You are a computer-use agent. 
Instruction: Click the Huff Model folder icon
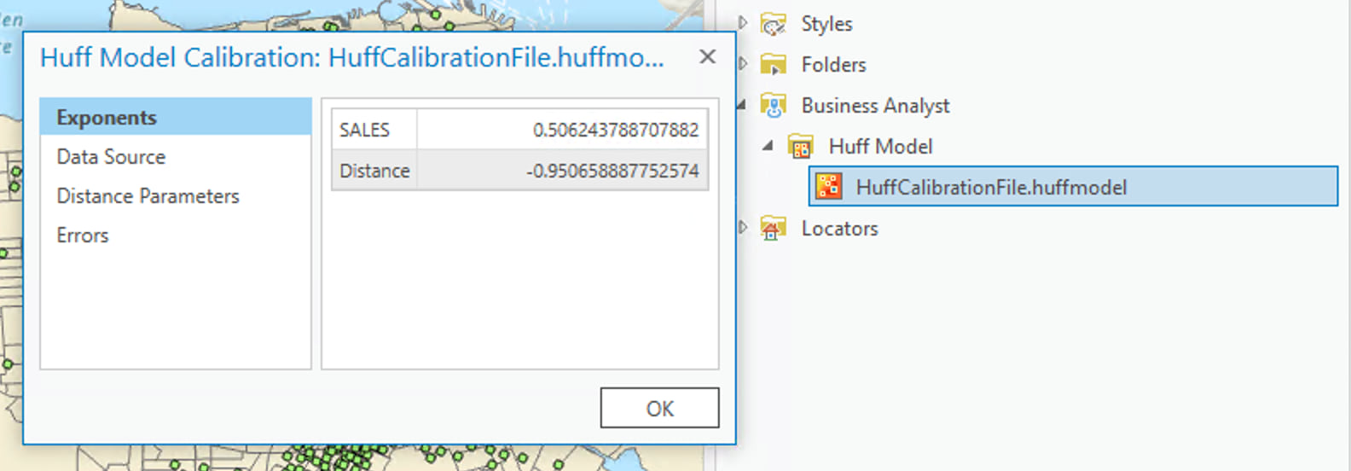click(800, 147)
